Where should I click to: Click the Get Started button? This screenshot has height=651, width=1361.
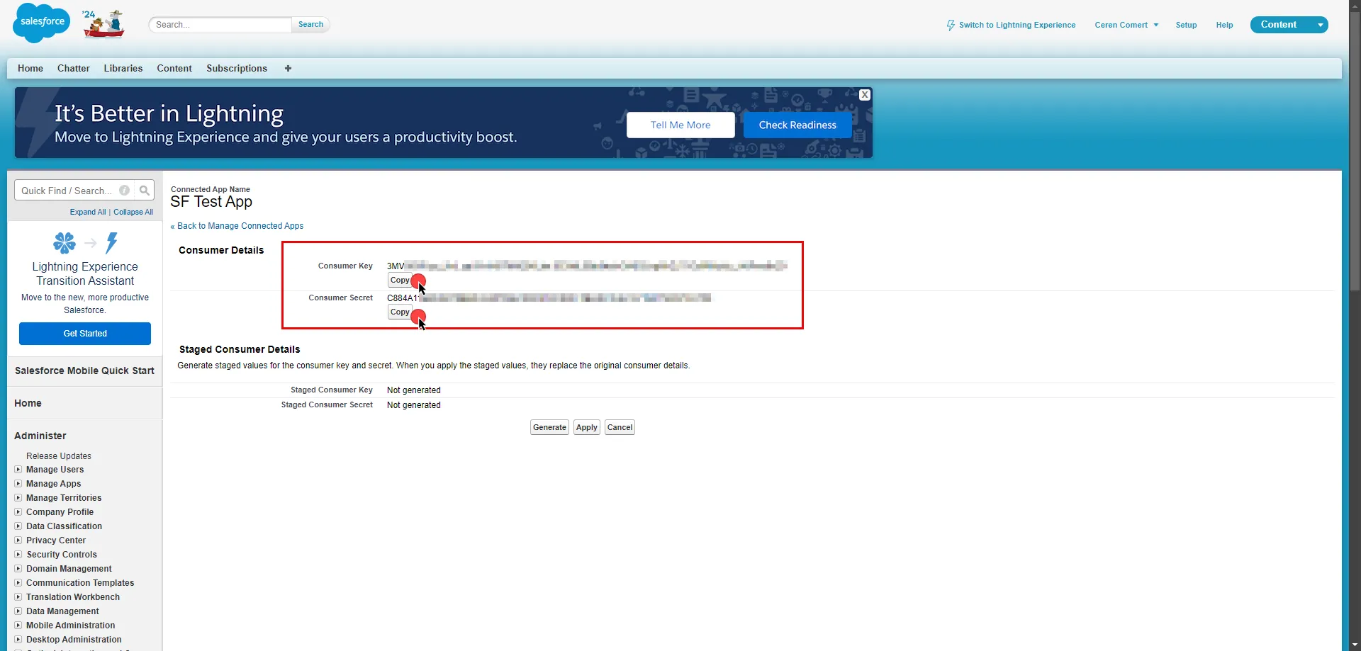coord(85,334)
